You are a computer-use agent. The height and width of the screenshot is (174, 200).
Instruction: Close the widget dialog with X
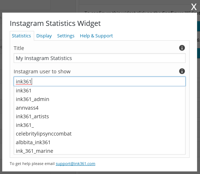194,7
